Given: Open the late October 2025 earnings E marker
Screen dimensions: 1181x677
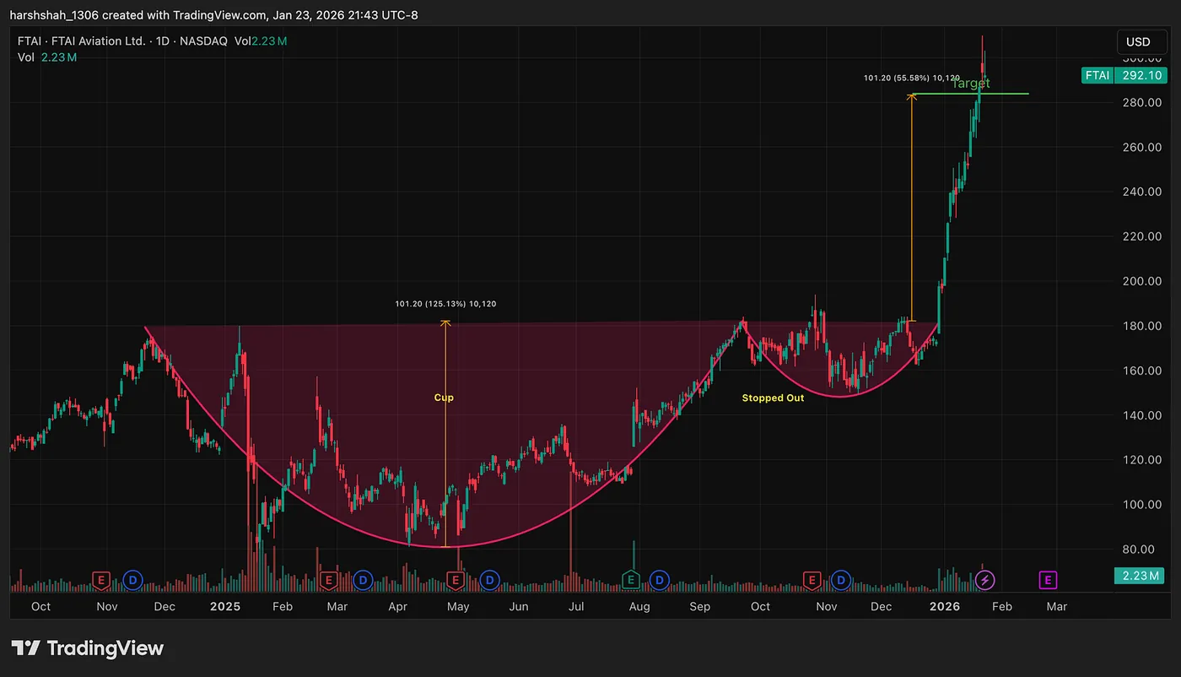Looking at the screenshot, I should pyautogui.click(x=812, y=580).
